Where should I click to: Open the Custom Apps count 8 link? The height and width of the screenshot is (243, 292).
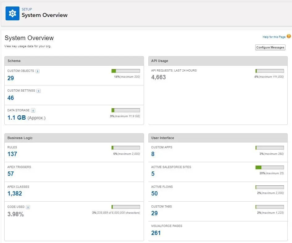pyautogui.click(x=153, y=154)
